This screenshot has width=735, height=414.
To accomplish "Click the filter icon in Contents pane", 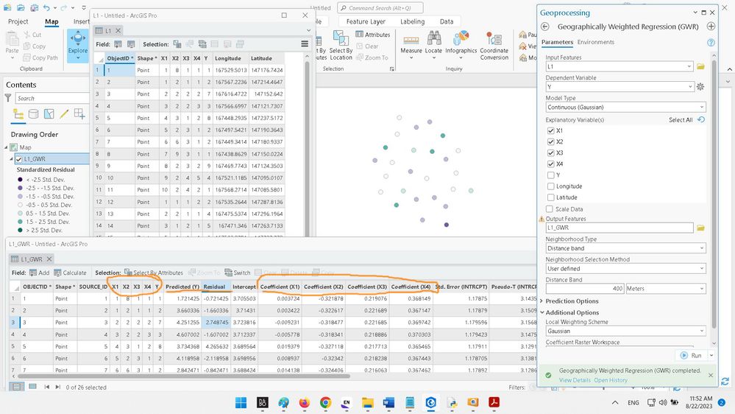I will (x=8, y=98).
